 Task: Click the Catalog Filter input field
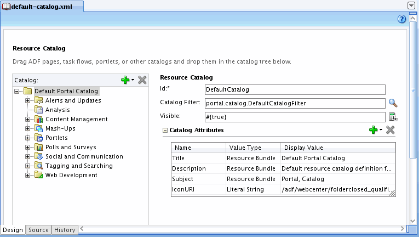tap(295, 103)
